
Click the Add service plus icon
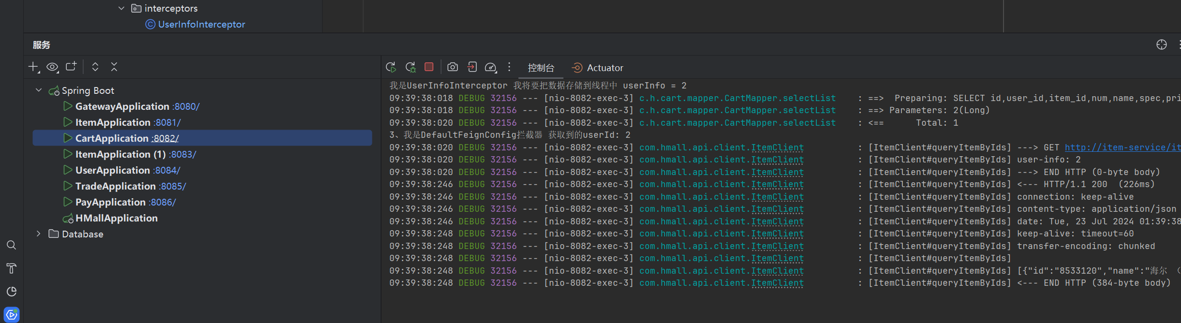[33, 67]
